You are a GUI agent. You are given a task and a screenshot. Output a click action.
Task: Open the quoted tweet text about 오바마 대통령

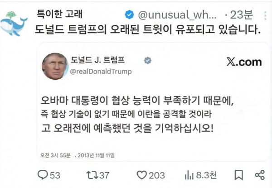click(x=137, y=114)
